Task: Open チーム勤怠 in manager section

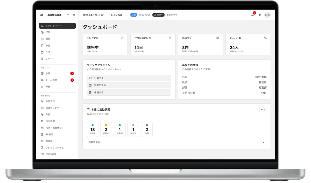Action: pos(57,80)
